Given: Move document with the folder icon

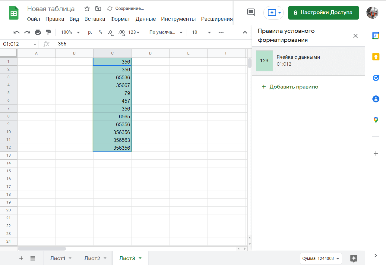Looking at the screenshot, I should point(98,8).
